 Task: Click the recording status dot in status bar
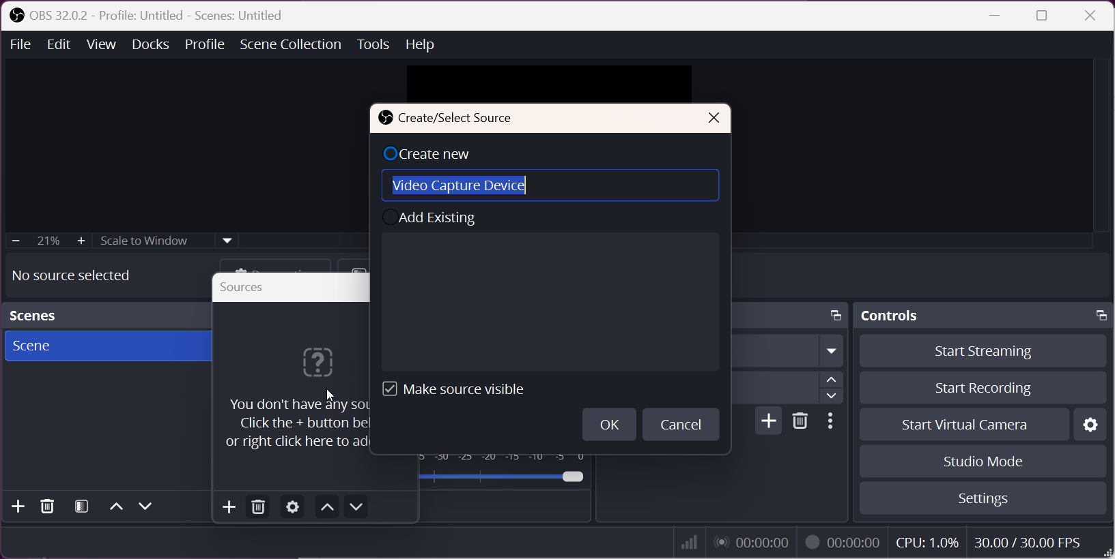(812, 543)
